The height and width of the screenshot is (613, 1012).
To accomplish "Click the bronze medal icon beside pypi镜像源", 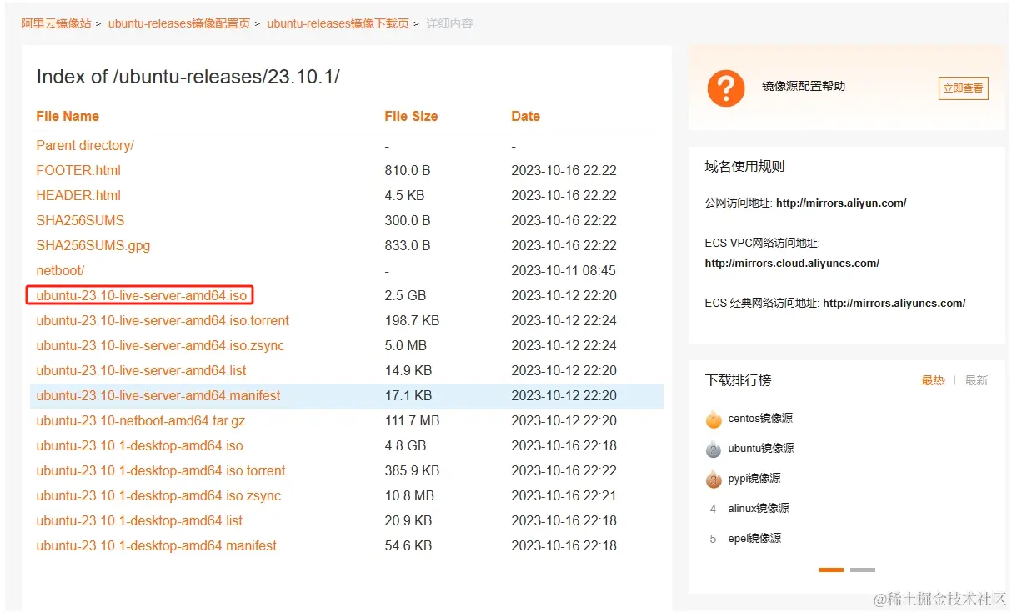I will point(713,479).
